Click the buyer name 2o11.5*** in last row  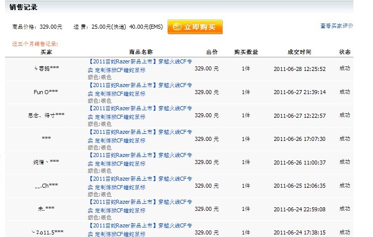[x=47, y=232]
